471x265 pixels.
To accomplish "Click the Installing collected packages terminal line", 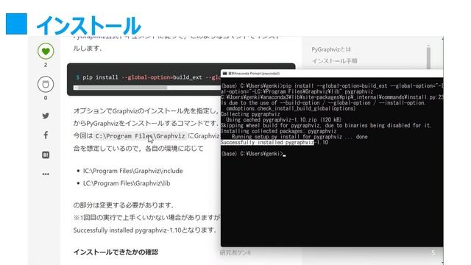I will point(278,131).
